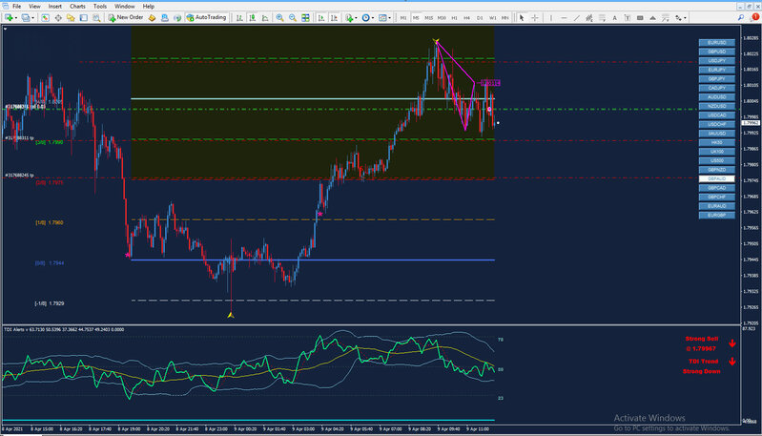
Task: Toggle the Auto Scroll chart icon
Action: point(321,18)
